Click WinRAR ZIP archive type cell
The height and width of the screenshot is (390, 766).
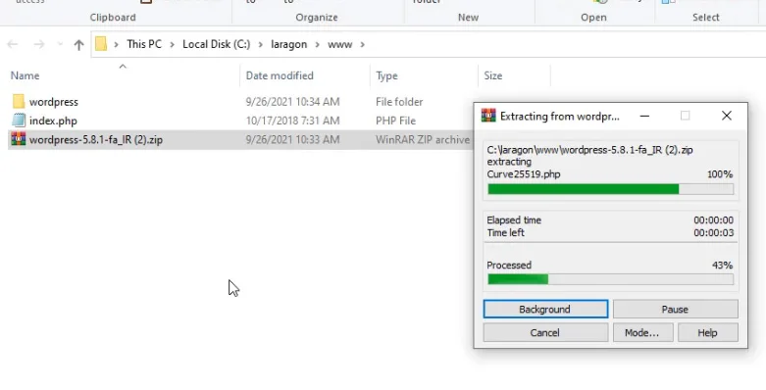[423, 139]
